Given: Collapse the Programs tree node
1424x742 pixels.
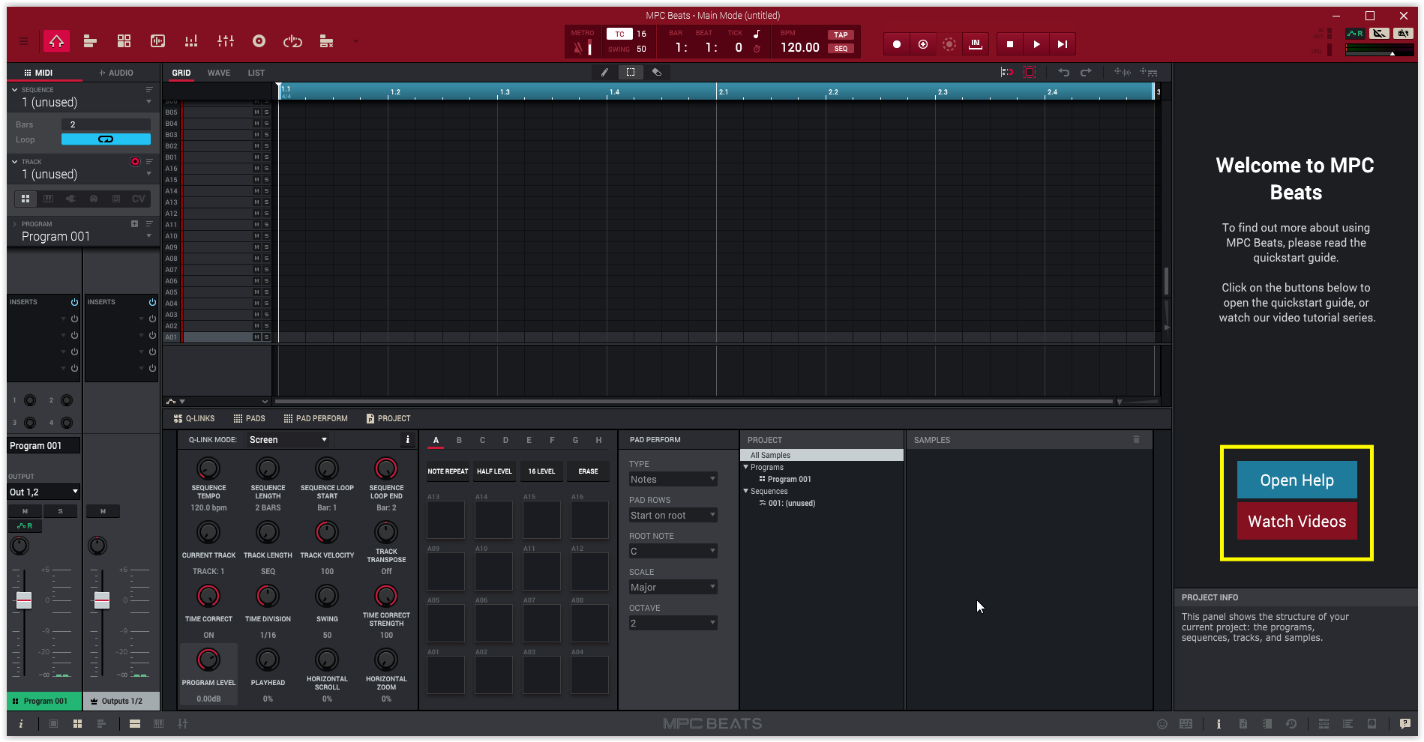Looking at the screenshot, I should click(x=746, y=467).
